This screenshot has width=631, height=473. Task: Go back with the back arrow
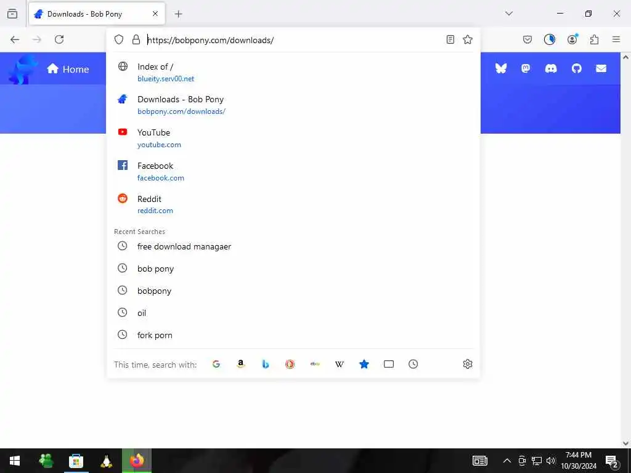[15, 39]
